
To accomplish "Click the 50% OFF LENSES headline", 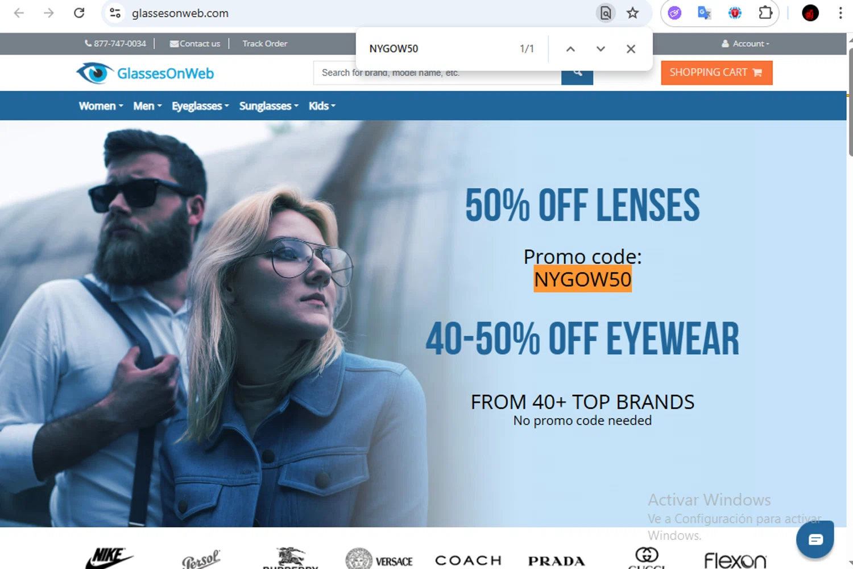I will pyautogui.click(x=582, y=205).
